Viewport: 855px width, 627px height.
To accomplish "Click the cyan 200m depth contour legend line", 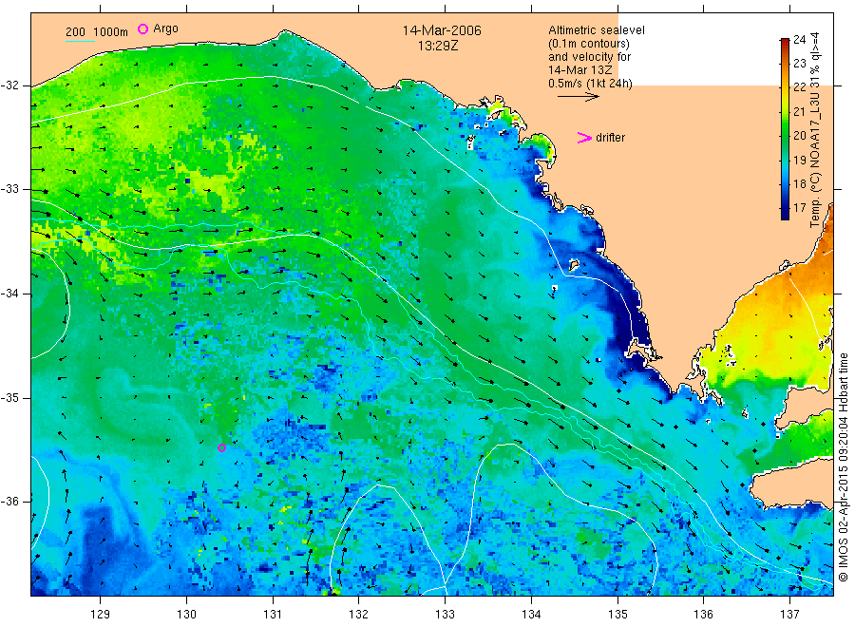I will 80,41.
